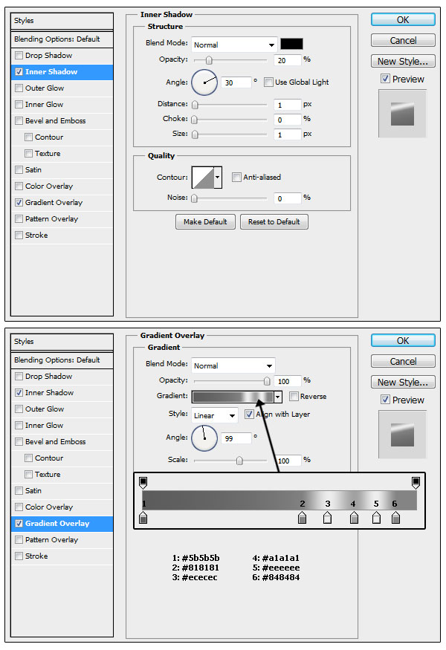Toggle Reverse gradient checkbox

[x=294, y=396]
